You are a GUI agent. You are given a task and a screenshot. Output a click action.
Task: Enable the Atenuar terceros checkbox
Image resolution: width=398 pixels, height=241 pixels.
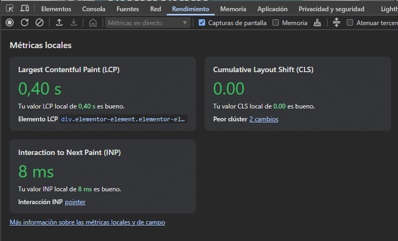350,22
